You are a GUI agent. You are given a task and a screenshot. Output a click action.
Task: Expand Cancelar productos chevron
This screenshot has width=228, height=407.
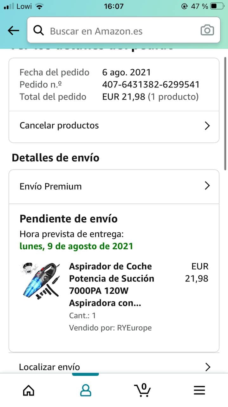[x=207, y=126]
